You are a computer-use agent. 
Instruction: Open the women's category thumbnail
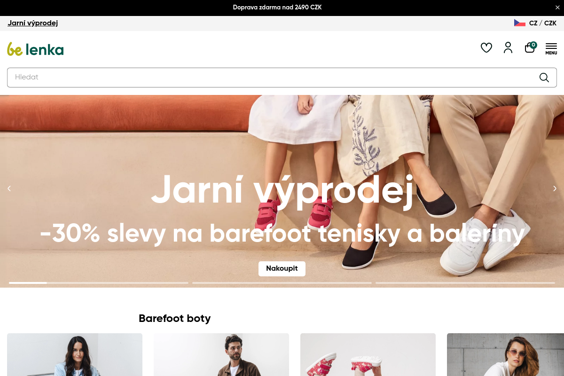point(75,355)
